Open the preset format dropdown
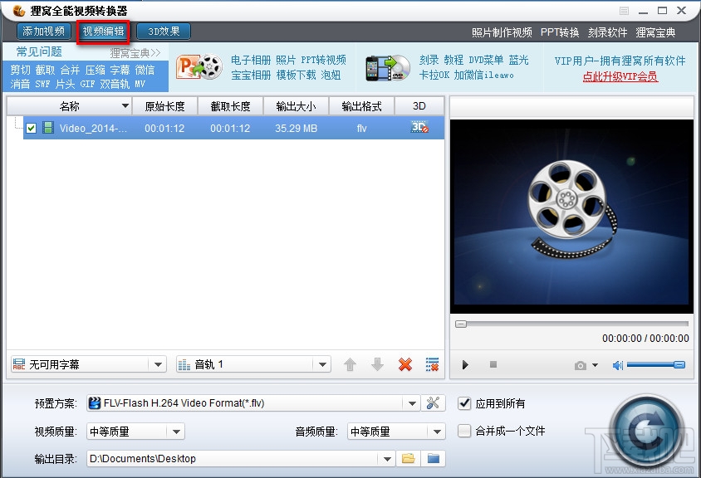701x478 pixels. pos(413,402)
